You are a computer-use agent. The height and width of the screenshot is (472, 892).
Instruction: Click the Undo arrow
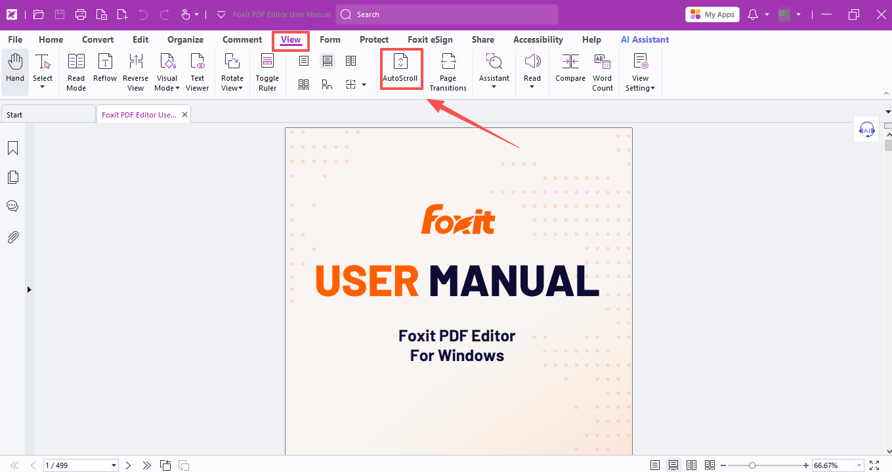[x=144, y=14]
